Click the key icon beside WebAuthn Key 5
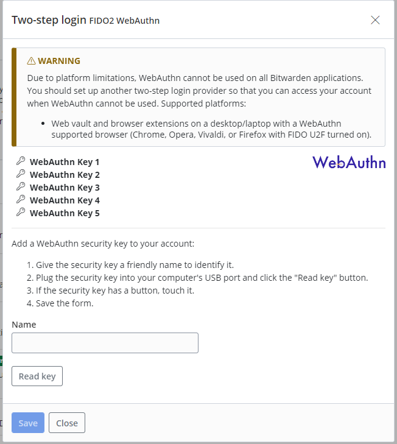The image size is (397, 444). (21, 213)
